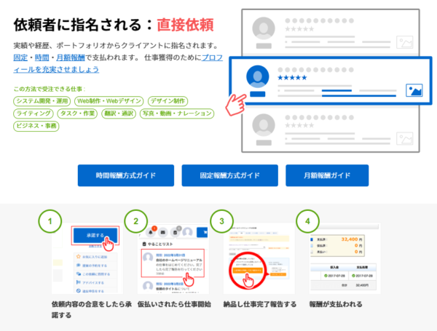Open the 月額報酬 link
437x331 pixels.
[71, 57]
